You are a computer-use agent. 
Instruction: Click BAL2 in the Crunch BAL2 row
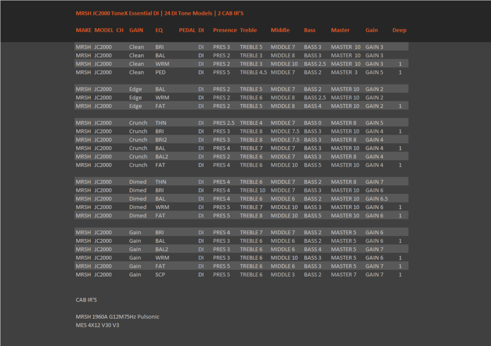click(x=162, y=157)
